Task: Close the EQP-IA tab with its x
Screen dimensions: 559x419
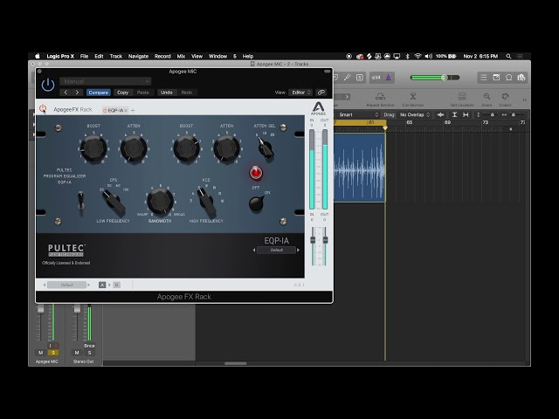Action: [126, 111]
